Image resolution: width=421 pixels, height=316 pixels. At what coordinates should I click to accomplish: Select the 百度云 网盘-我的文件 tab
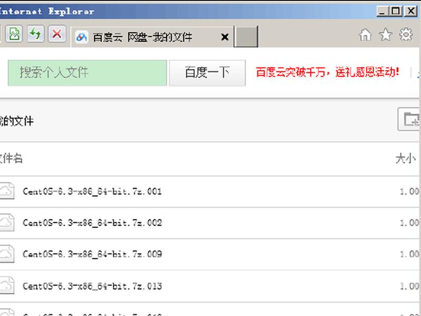152,37
